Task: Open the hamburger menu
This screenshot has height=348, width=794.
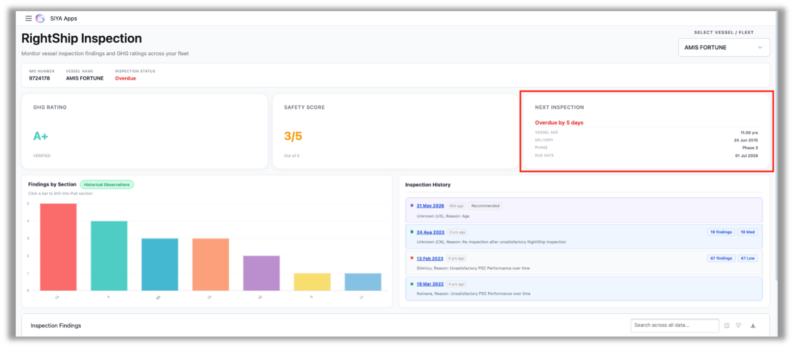Action: click(x=28, y=19)
